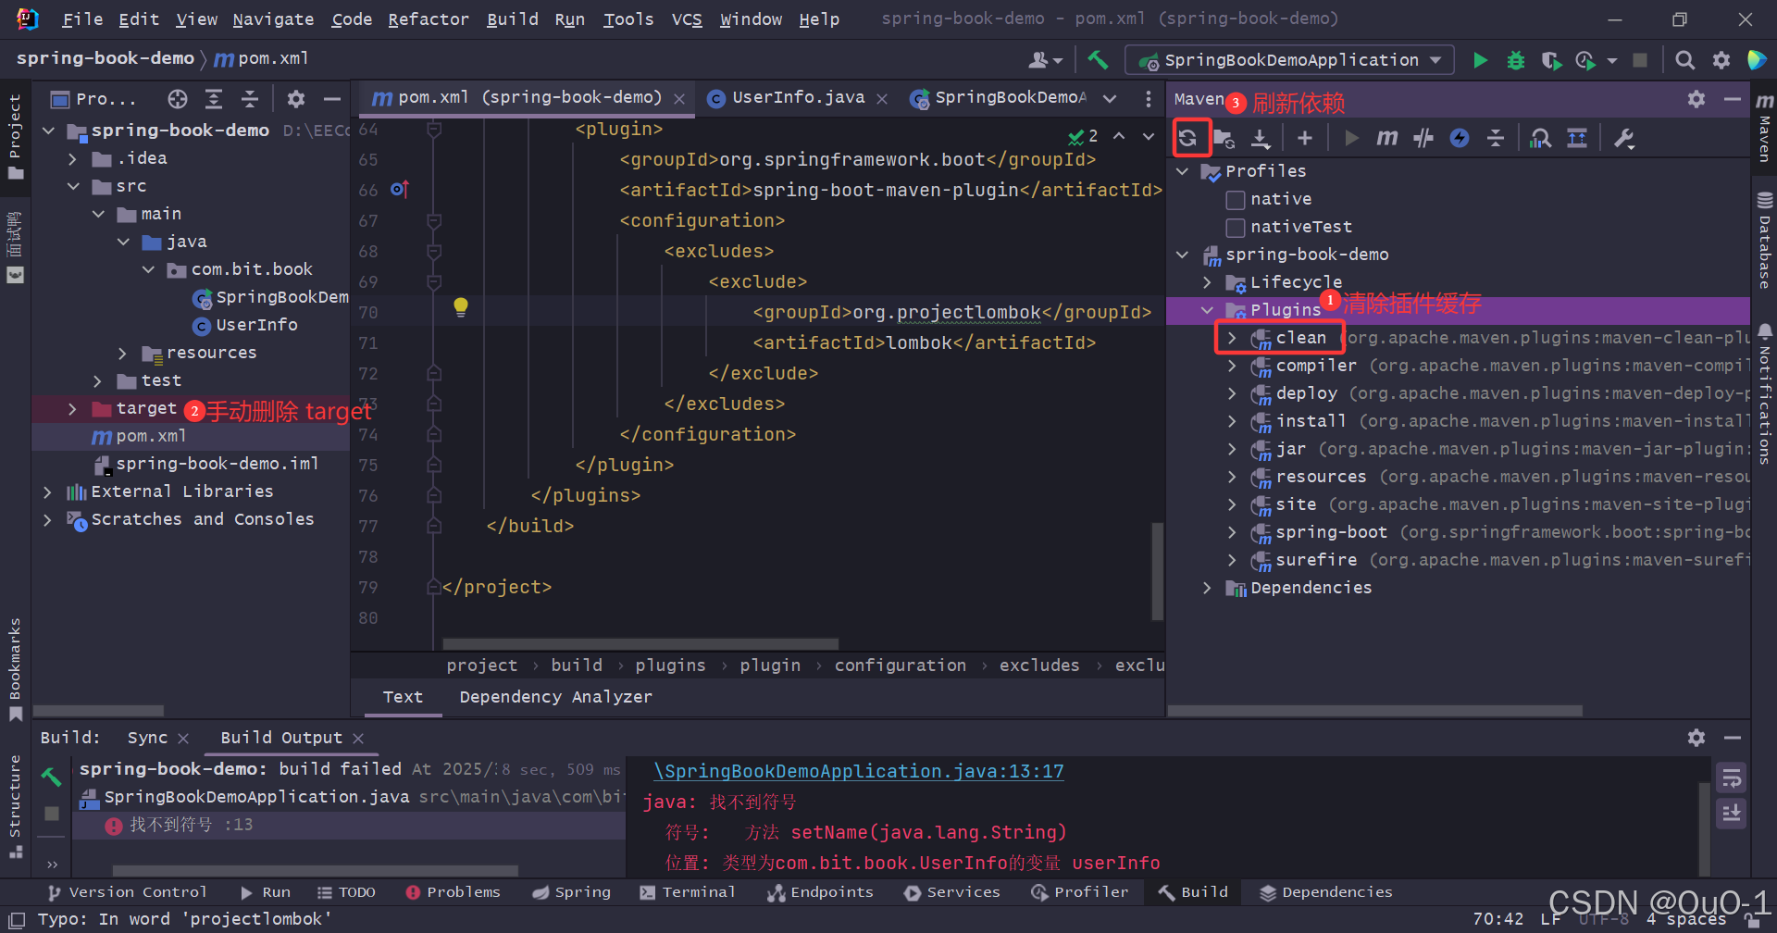Viewport: 1777px width, 933px height.
Task: Close the pom.xml editor tab
Action: [679, 98]
